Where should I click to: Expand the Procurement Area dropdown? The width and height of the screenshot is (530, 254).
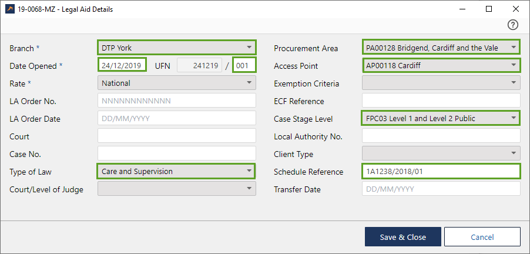441,48
